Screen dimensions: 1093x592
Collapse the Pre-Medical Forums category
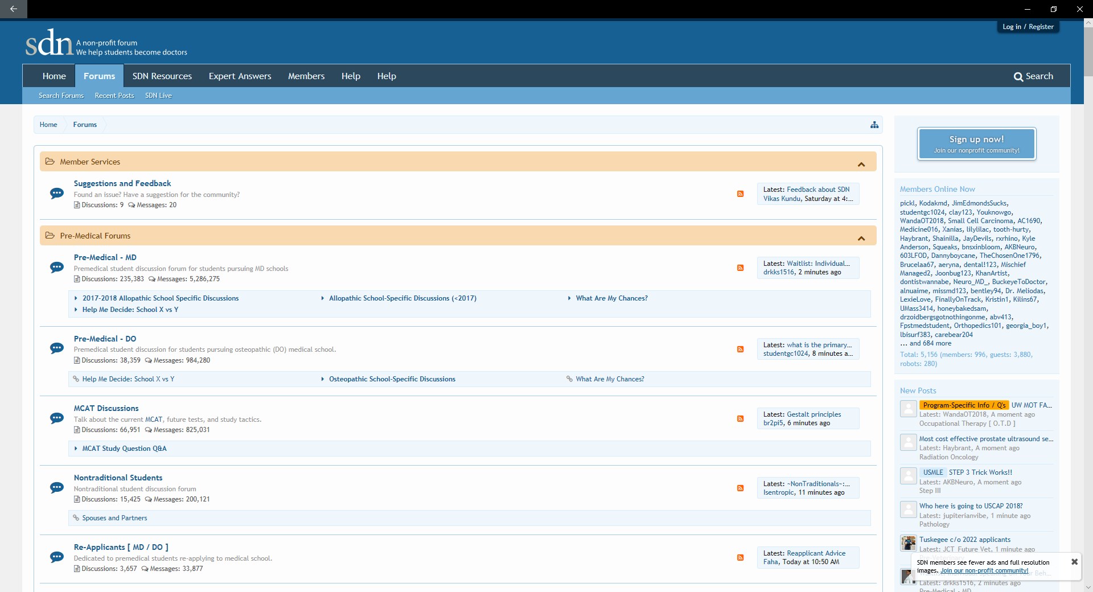[861, 239]
